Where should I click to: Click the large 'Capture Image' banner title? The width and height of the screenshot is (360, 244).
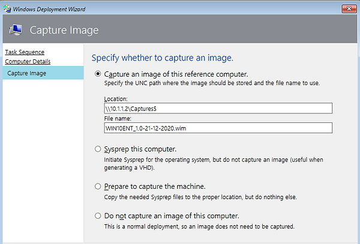point(64,30)
